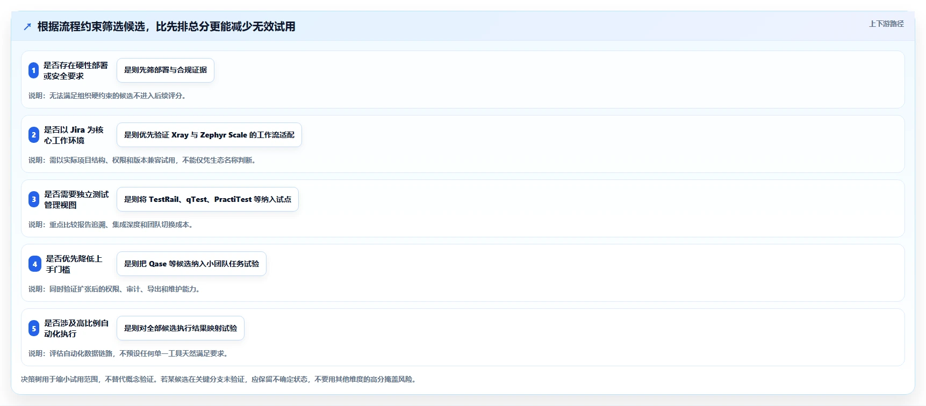The width and height of the screenshot is (926, 406).
Task: Click the step 2 number badge
Action: pos(34,135)
